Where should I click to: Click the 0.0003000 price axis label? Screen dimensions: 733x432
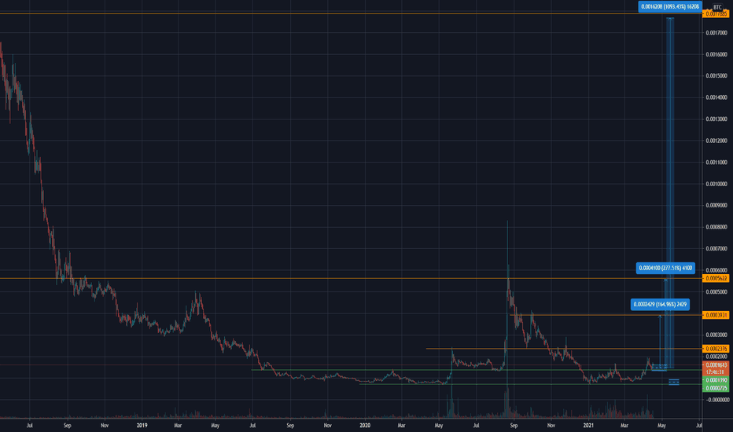716,335
